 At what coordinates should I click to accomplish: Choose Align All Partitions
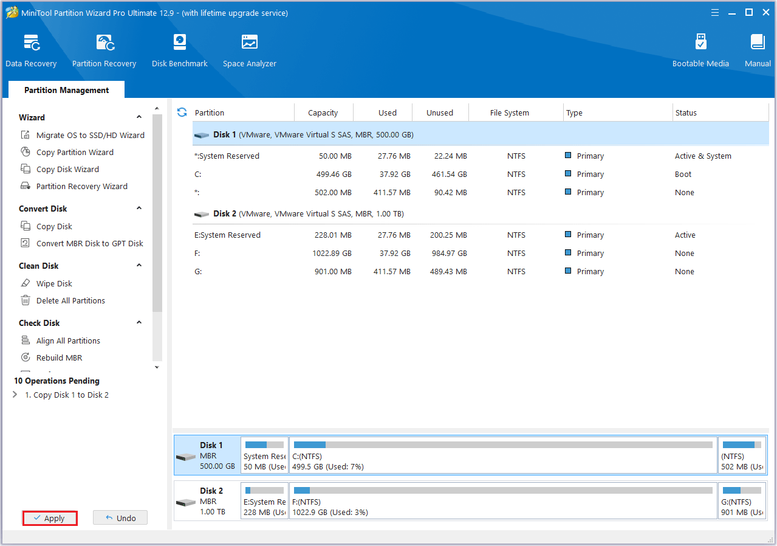point(67,340)
